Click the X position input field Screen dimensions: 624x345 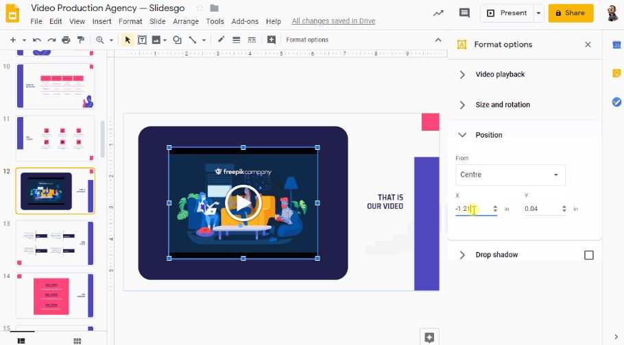pyautogui.click(x=473, y=209)
